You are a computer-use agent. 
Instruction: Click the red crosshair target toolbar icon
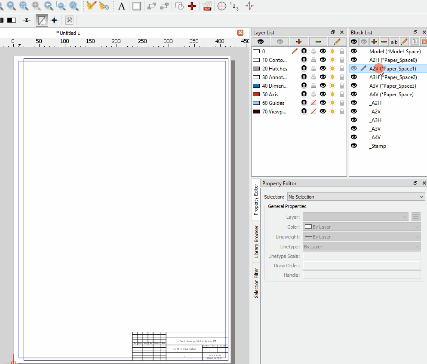click(x=221, y=6)
